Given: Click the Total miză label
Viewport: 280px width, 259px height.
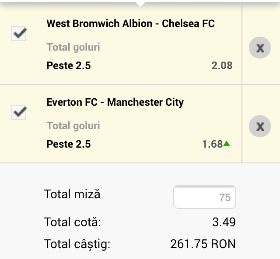Looking at the screenshot, I should coord(72,194).
